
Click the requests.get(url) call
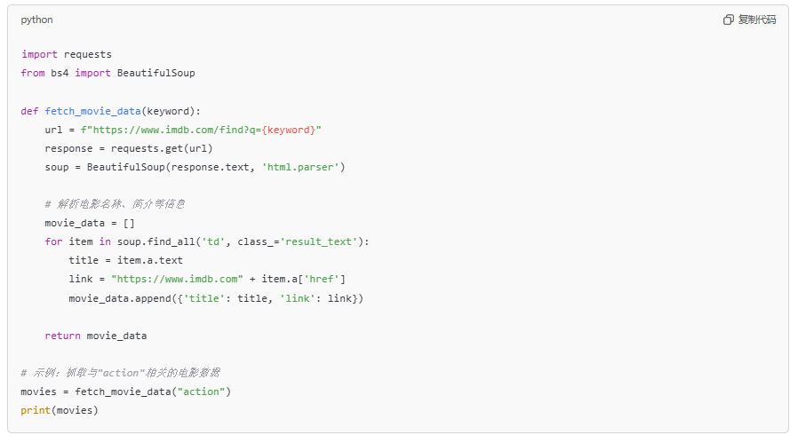[162, 149]
